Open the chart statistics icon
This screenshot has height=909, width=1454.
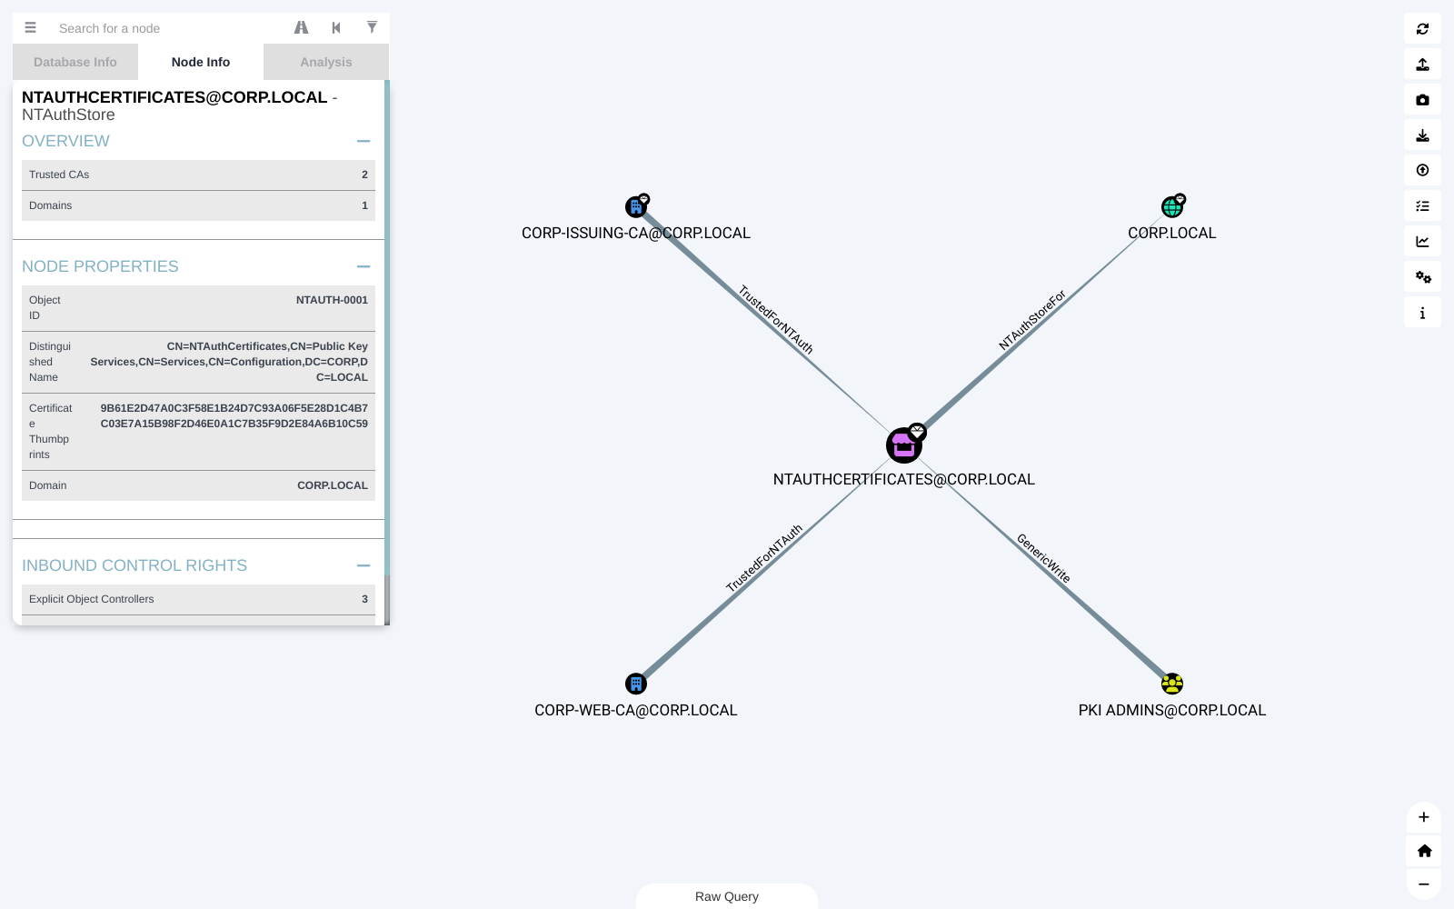[1422, 242]
